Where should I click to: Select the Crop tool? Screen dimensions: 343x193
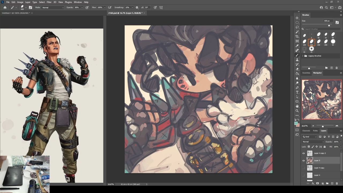pos(297,36)
